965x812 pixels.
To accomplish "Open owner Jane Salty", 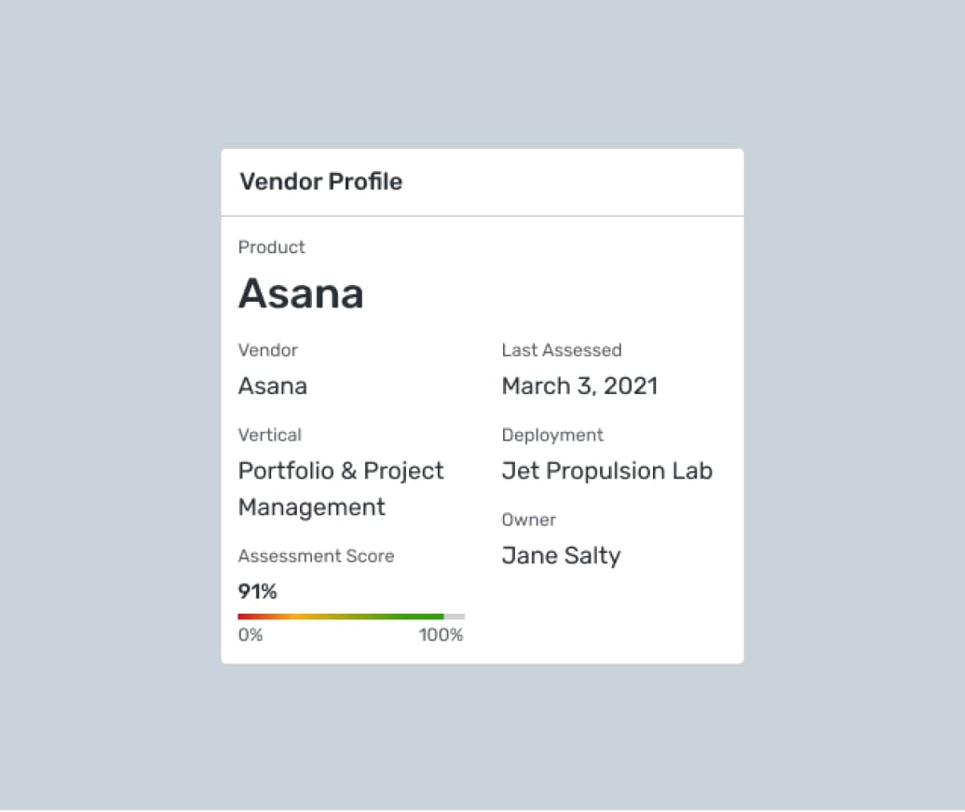I will coord(561,556).
